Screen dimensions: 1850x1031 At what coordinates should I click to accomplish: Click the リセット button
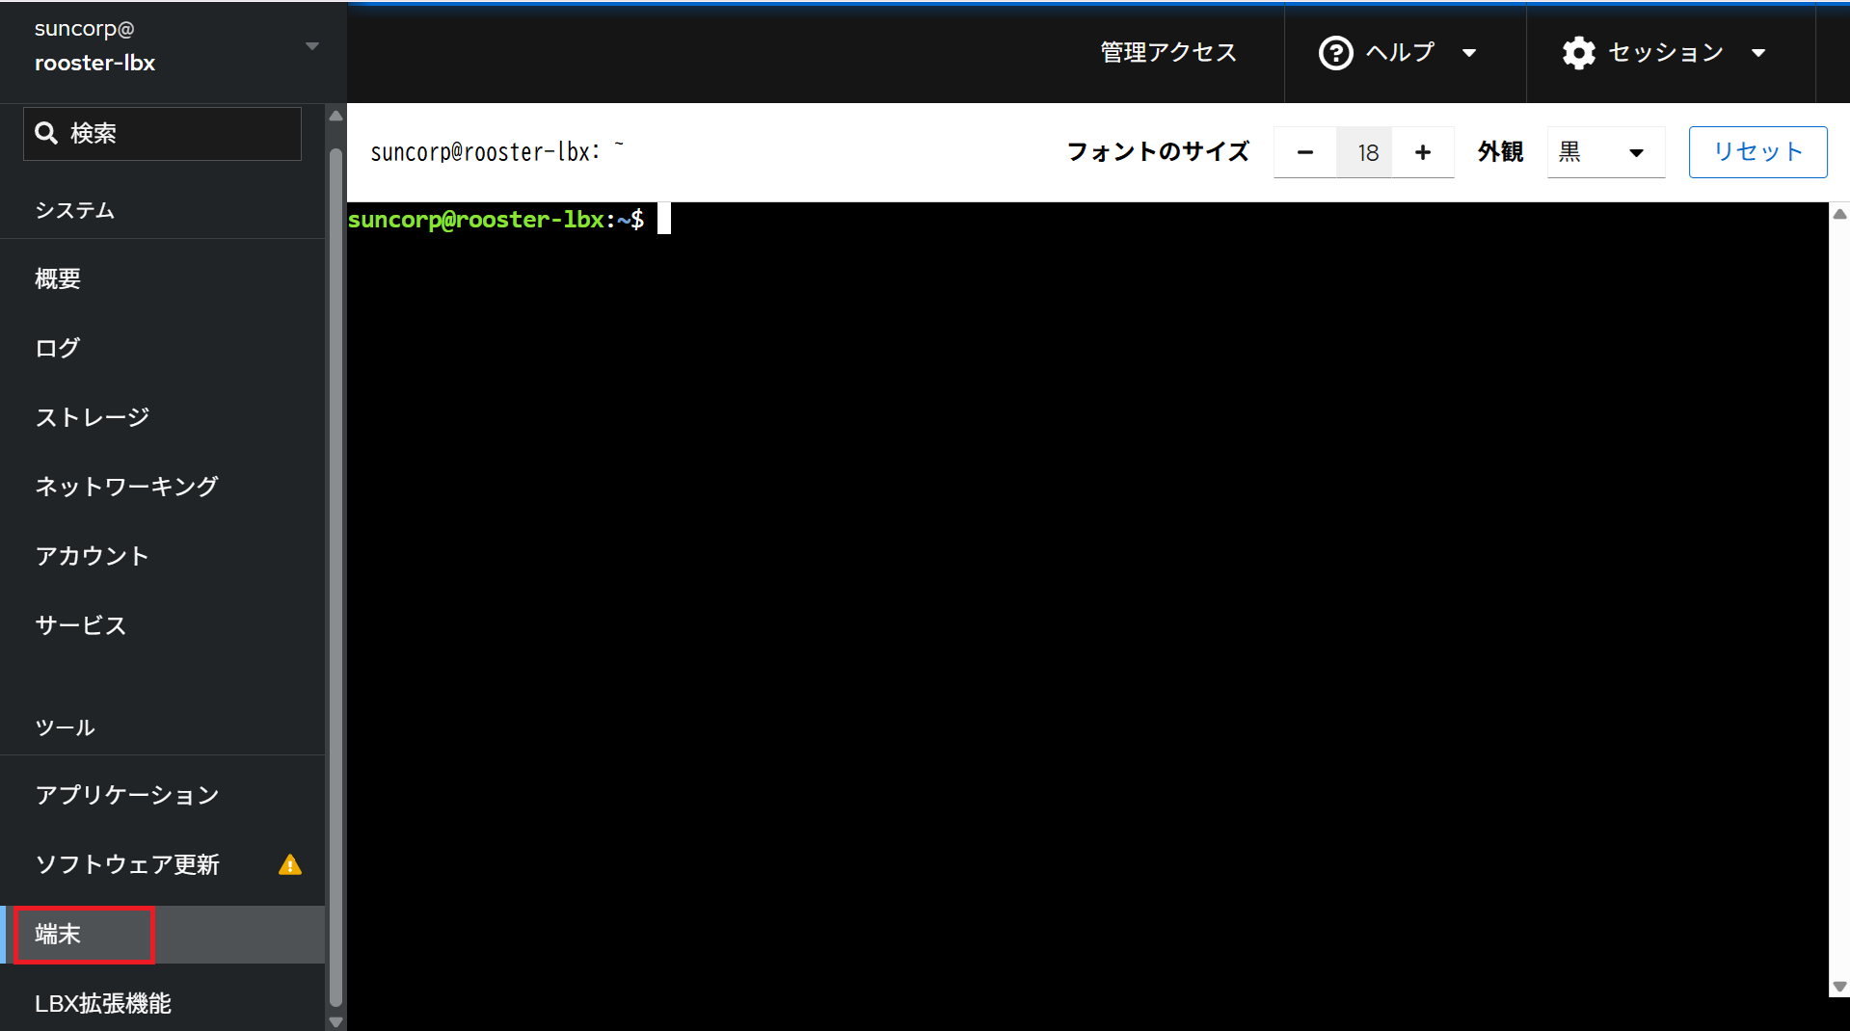coord(1756,152)
